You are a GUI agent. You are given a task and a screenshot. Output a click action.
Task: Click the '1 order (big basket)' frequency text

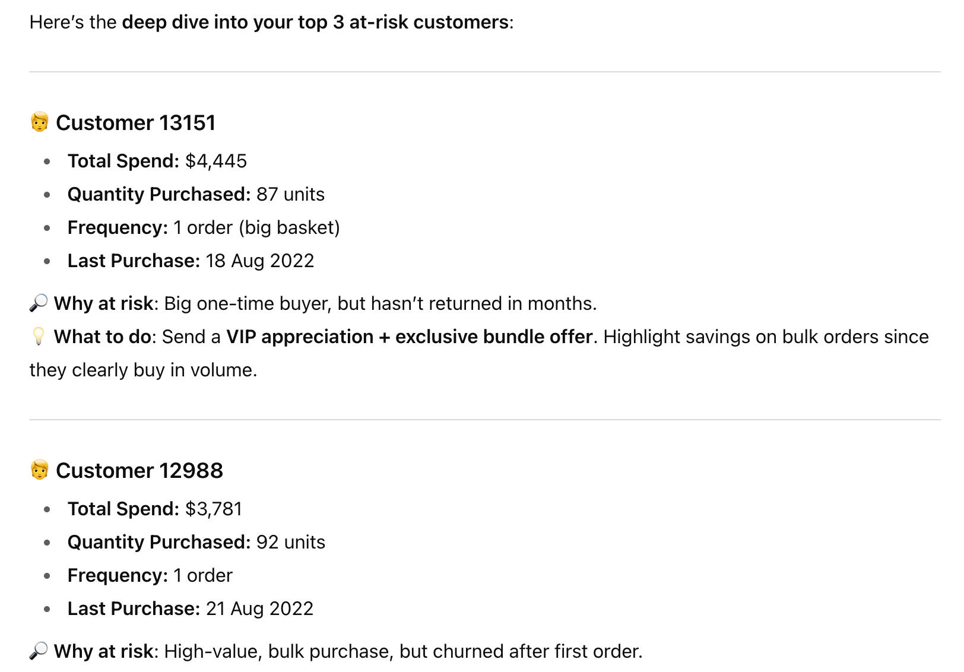(x=256, y=227)
